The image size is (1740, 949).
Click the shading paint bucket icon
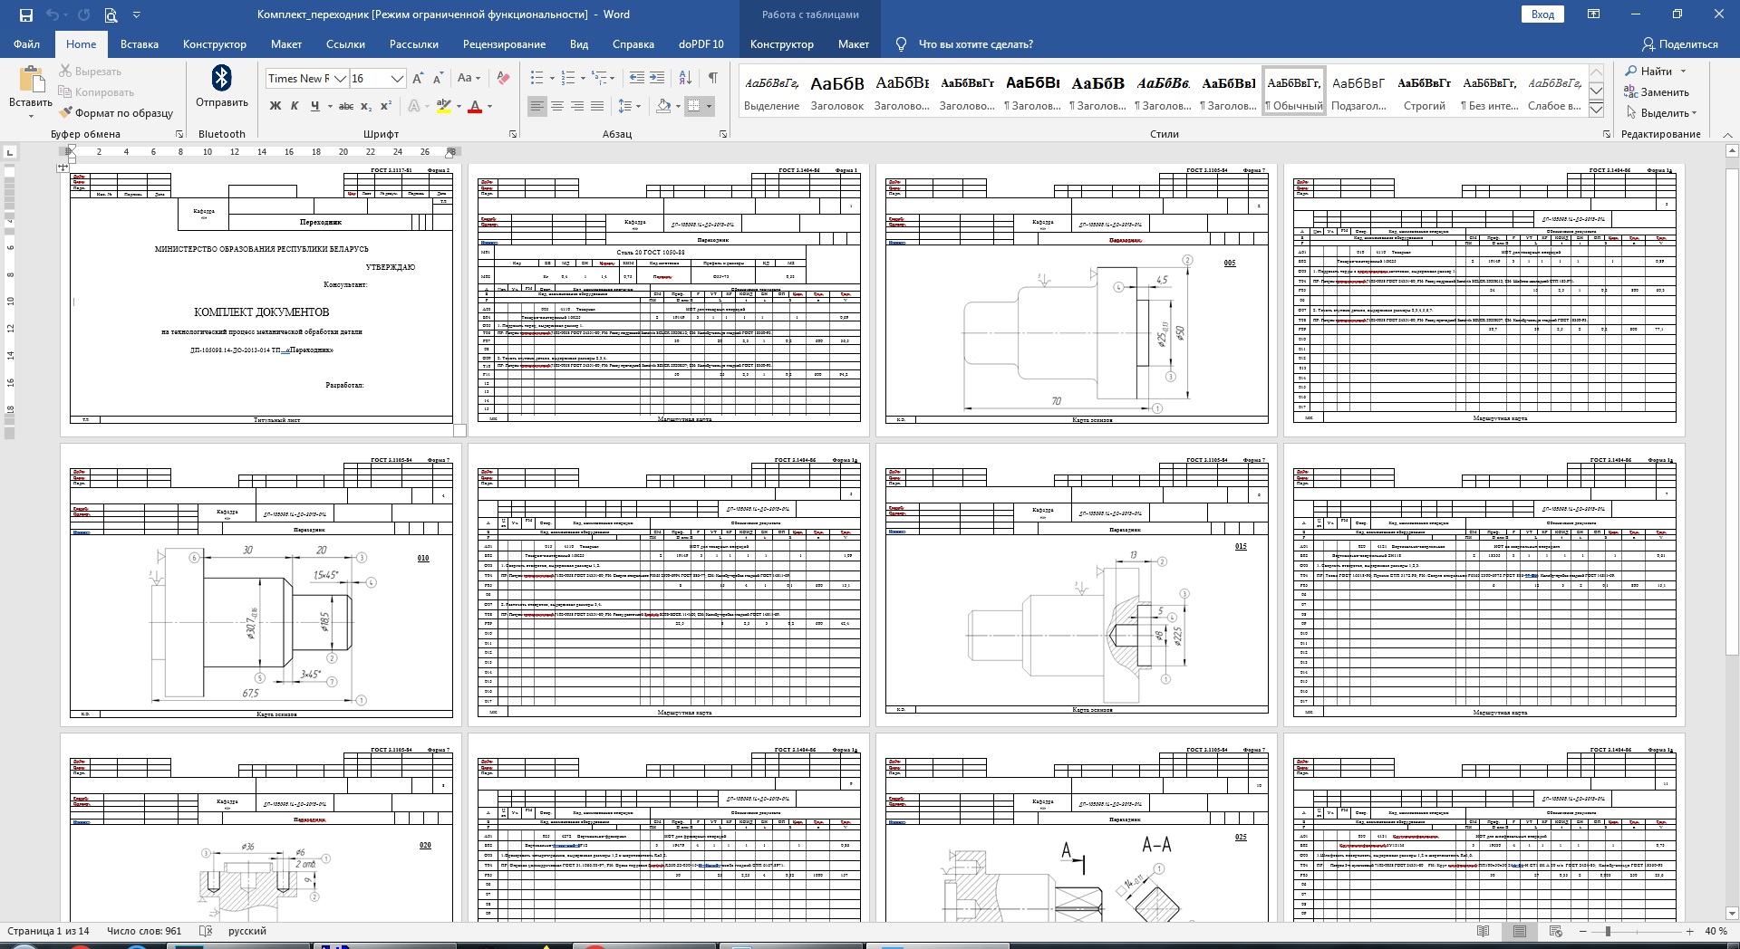[x=663, y=106]
